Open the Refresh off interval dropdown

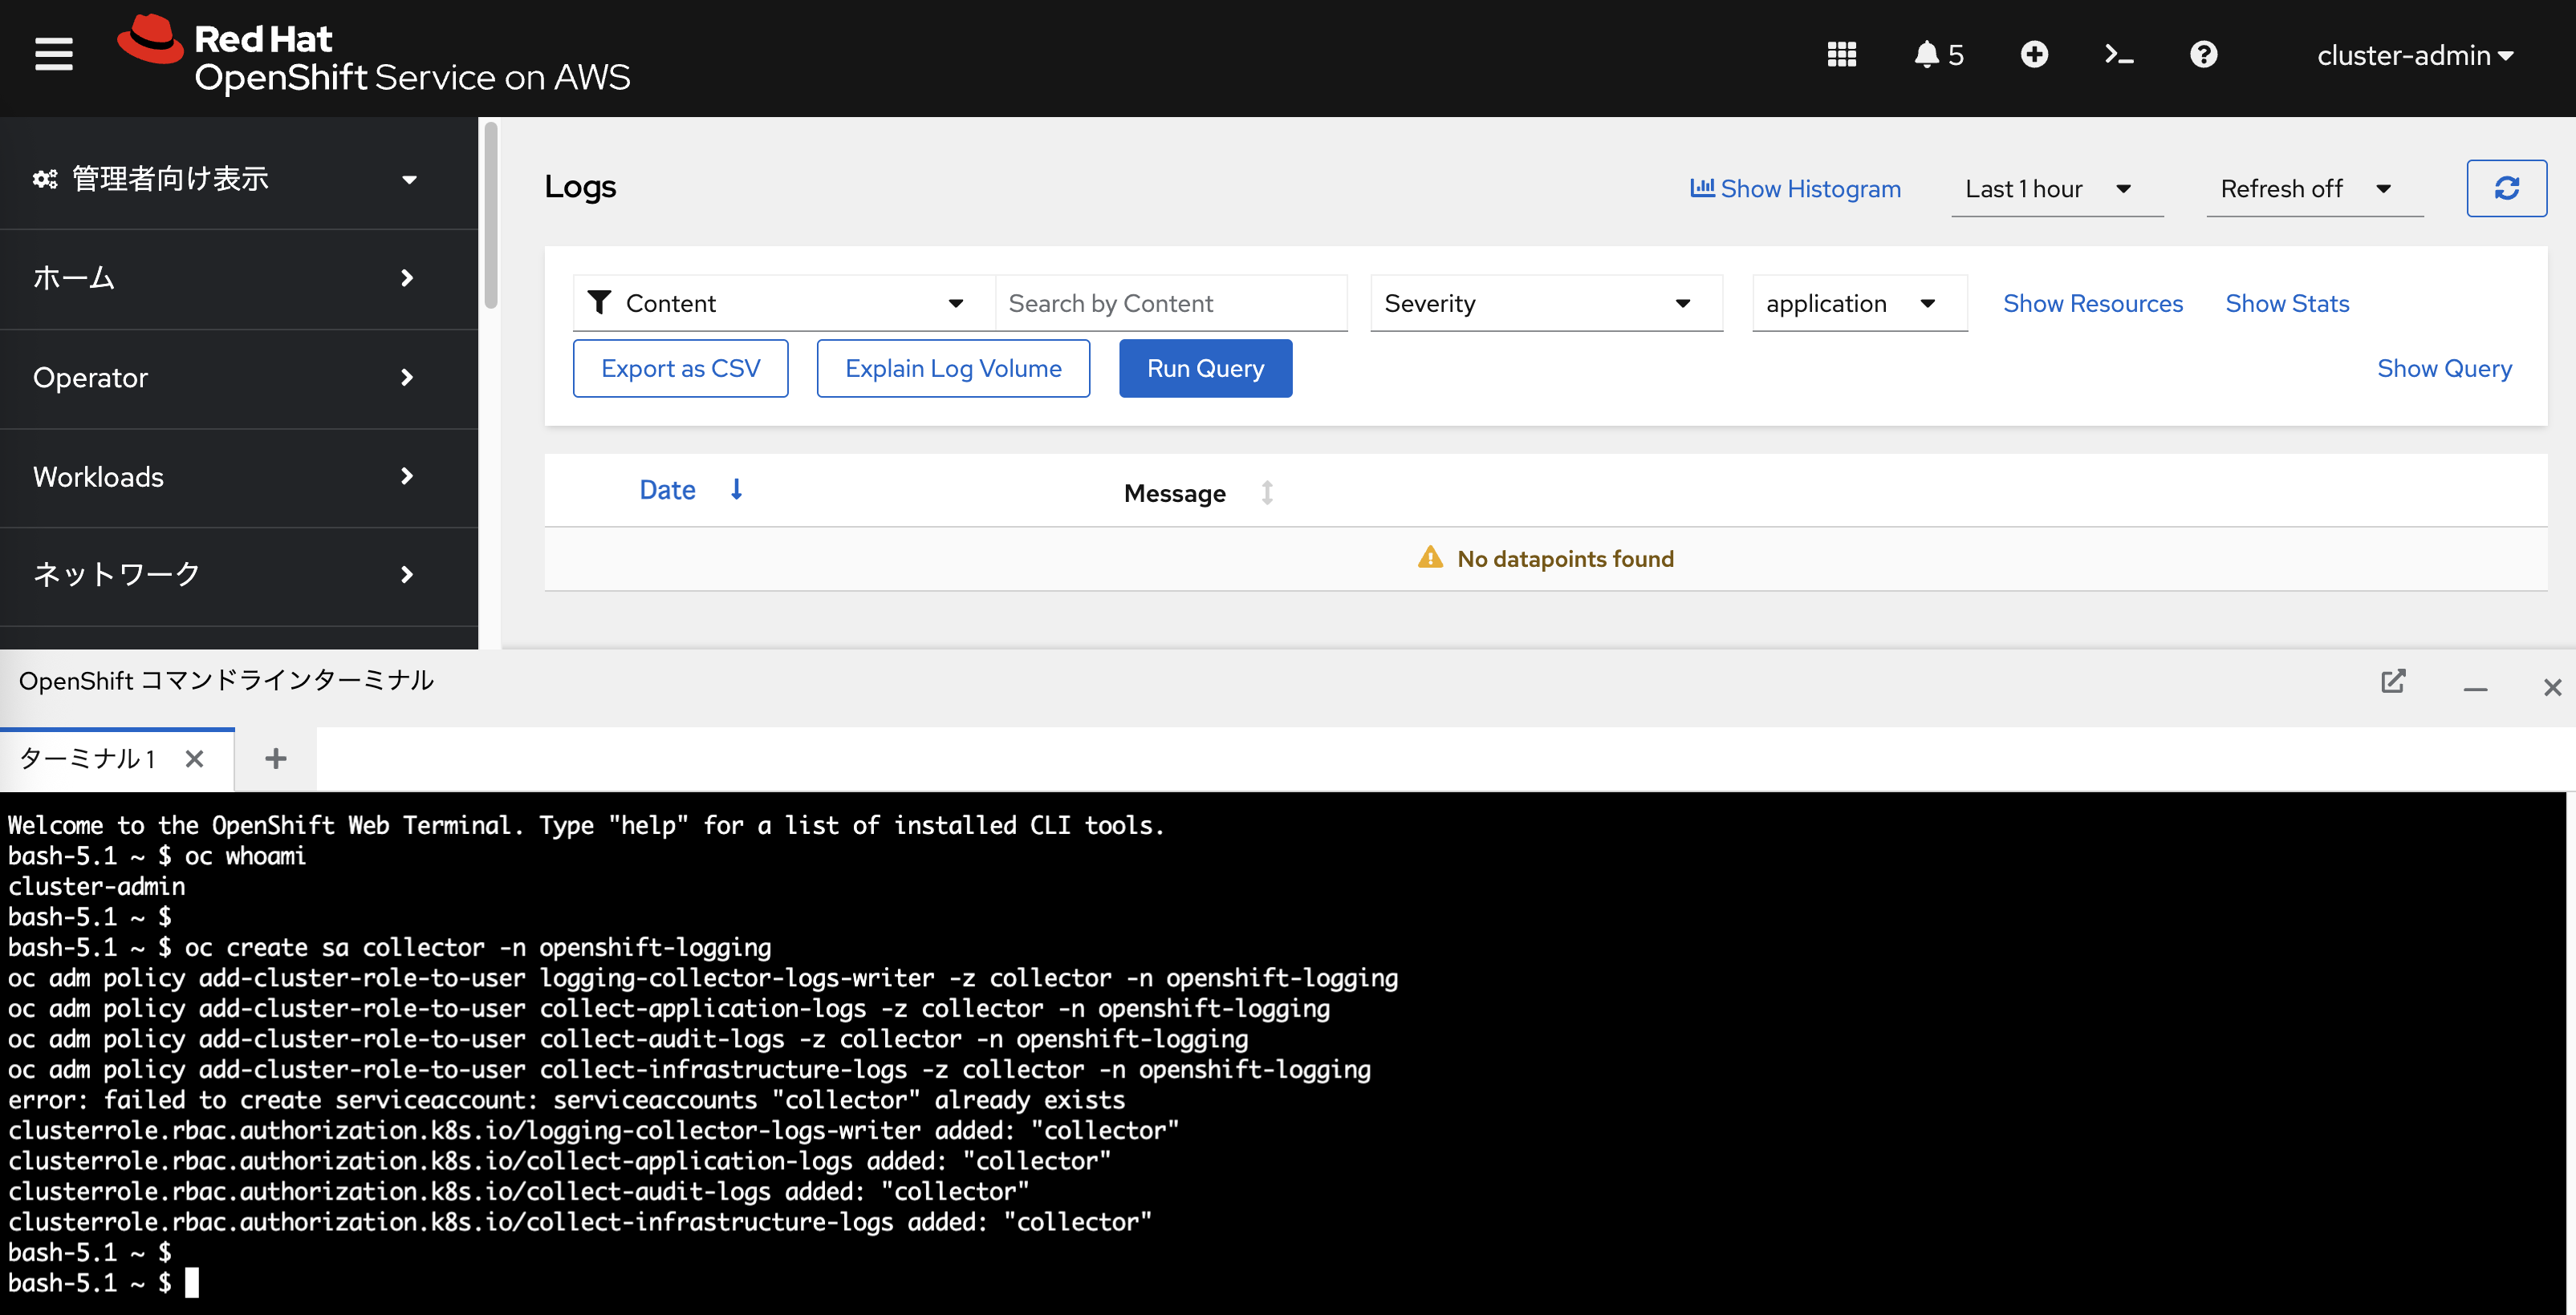click(2314, 189)
